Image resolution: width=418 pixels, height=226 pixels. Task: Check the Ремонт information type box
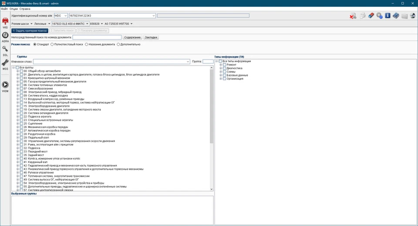pyautogui.click(x=225, y=65)
